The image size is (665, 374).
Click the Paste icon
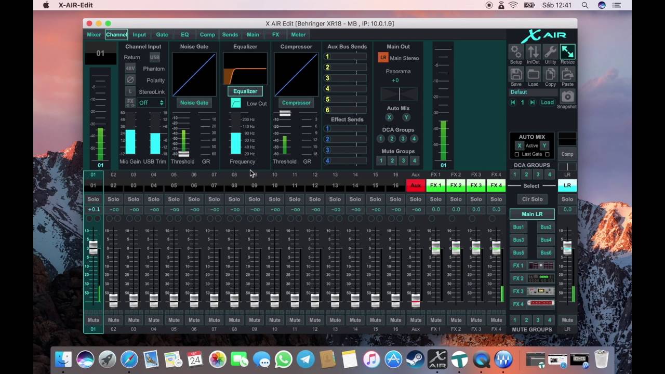click(x=567, y=74)
